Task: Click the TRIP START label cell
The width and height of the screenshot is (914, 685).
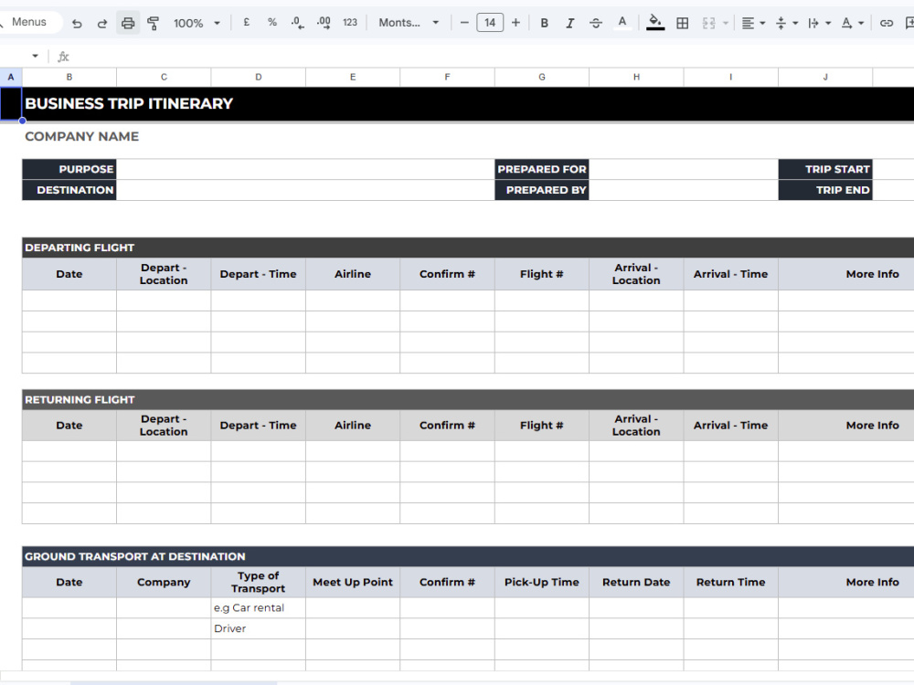Action: point(825,169)
